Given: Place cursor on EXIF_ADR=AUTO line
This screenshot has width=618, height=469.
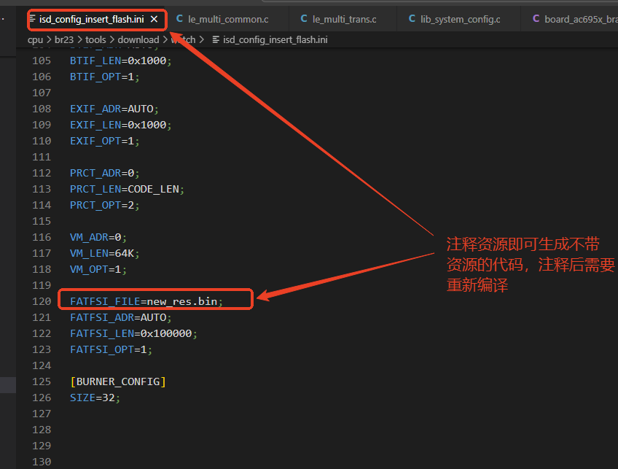Looking at the screenshot, I should (x=114, y=109).
